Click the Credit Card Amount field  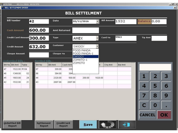click(39, 38)
